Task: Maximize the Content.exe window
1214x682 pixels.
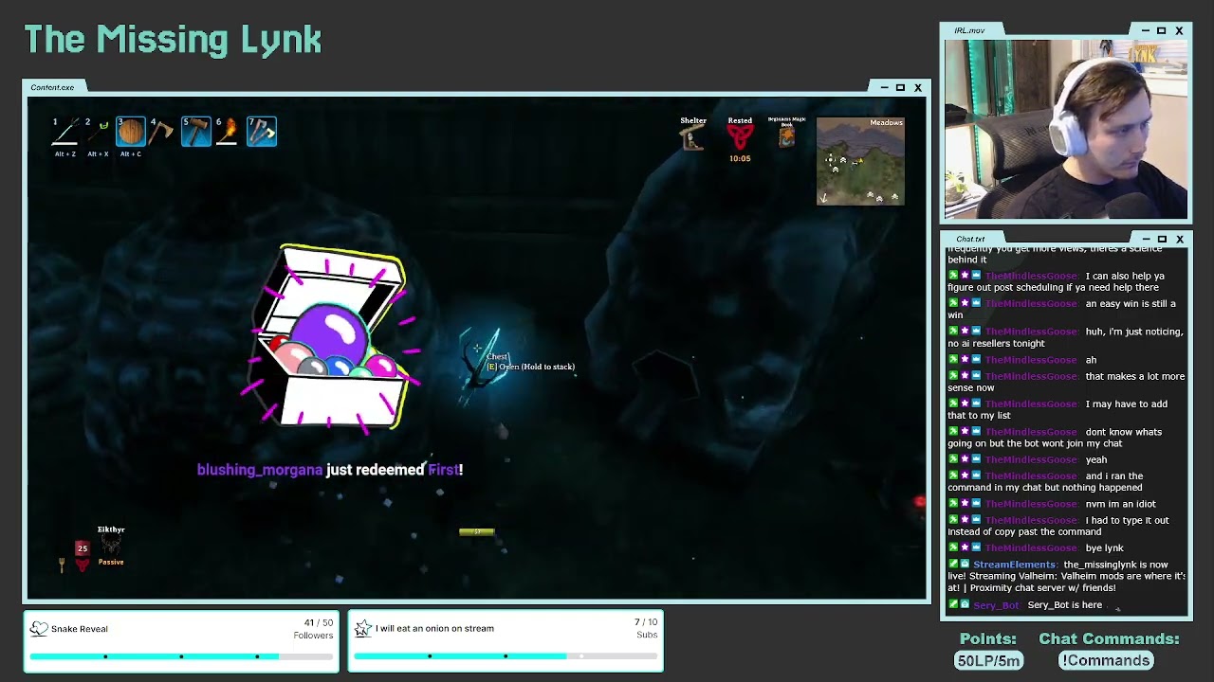Action: pyautogui.click(x=900, y=87)
